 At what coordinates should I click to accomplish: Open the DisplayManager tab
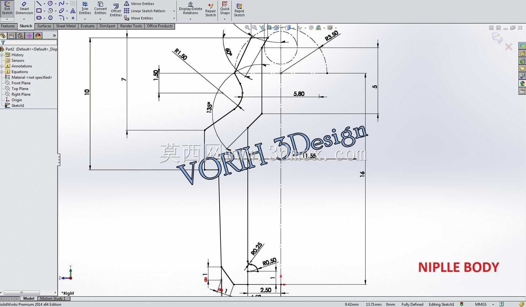[x=38, y=36]
